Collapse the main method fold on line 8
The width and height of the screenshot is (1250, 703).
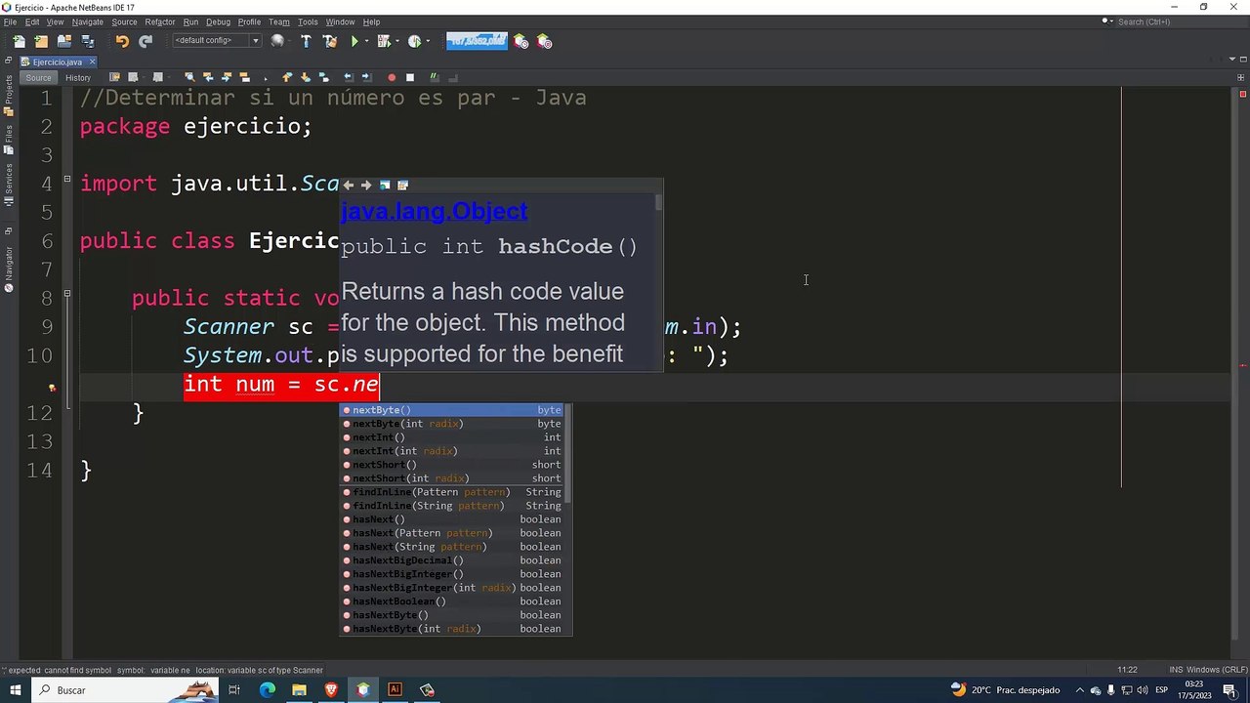click(x=67, y=293)
